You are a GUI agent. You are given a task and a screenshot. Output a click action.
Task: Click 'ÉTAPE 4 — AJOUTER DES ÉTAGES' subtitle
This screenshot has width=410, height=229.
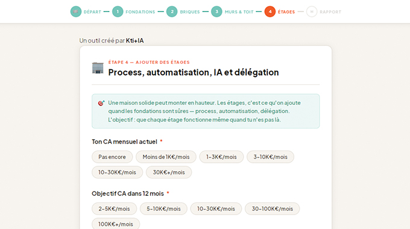[x=149, y=62]
